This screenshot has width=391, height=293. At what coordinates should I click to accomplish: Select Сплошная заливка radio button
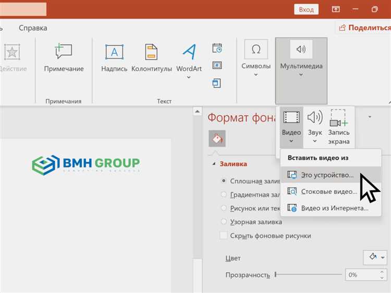click(224, 181)
